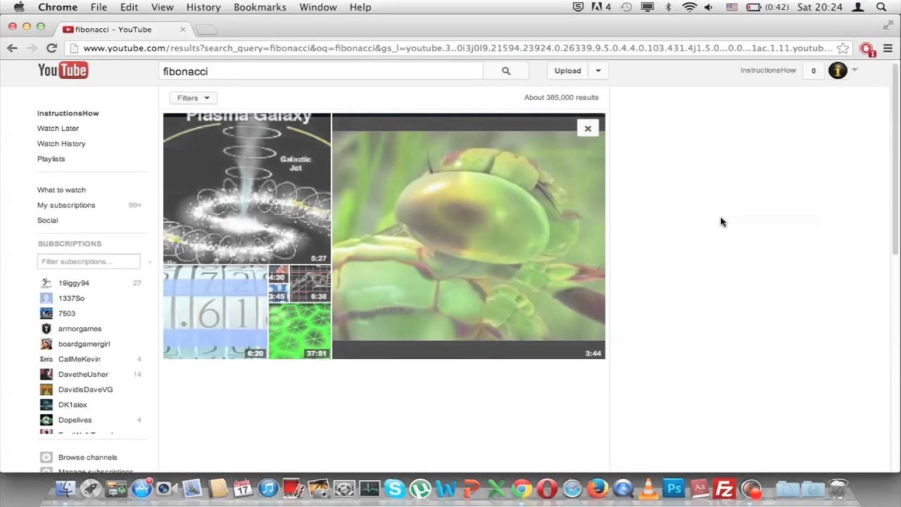Click the Filter subscriptions field
The width and height of the screenshot is (901, 507).
click(x=89, y=262)
